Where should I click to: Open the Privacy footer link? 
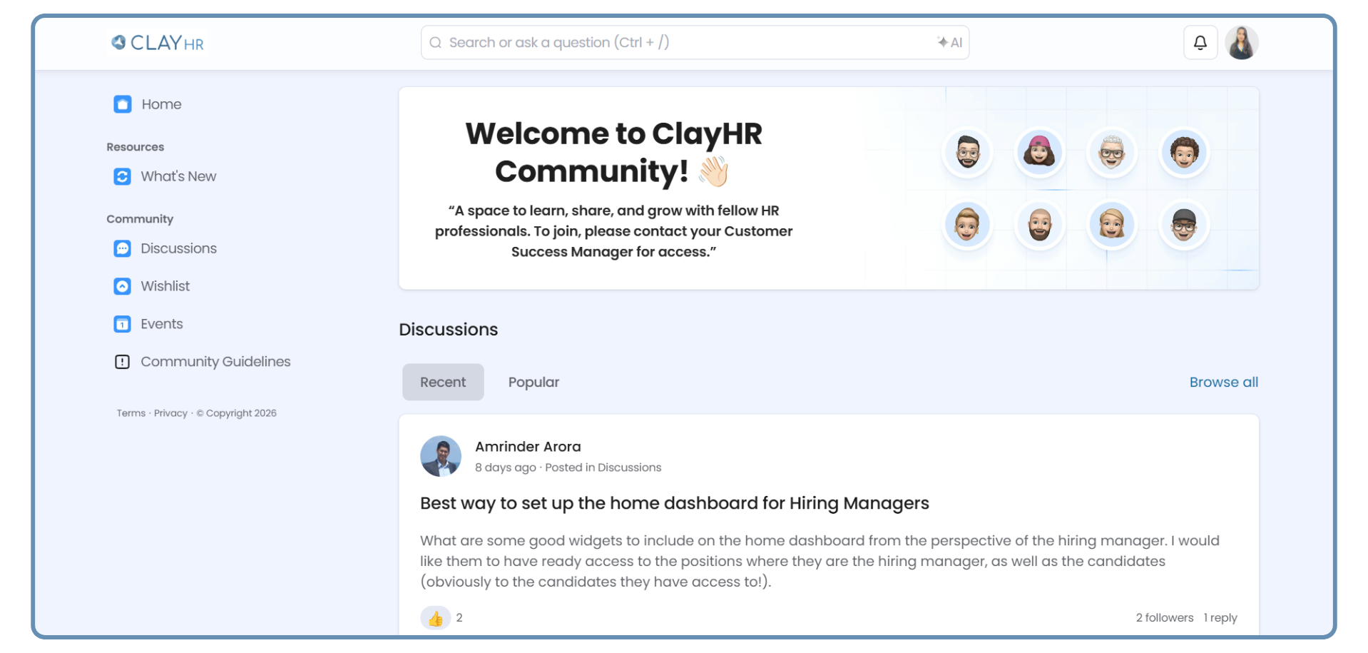coord(170,413)
